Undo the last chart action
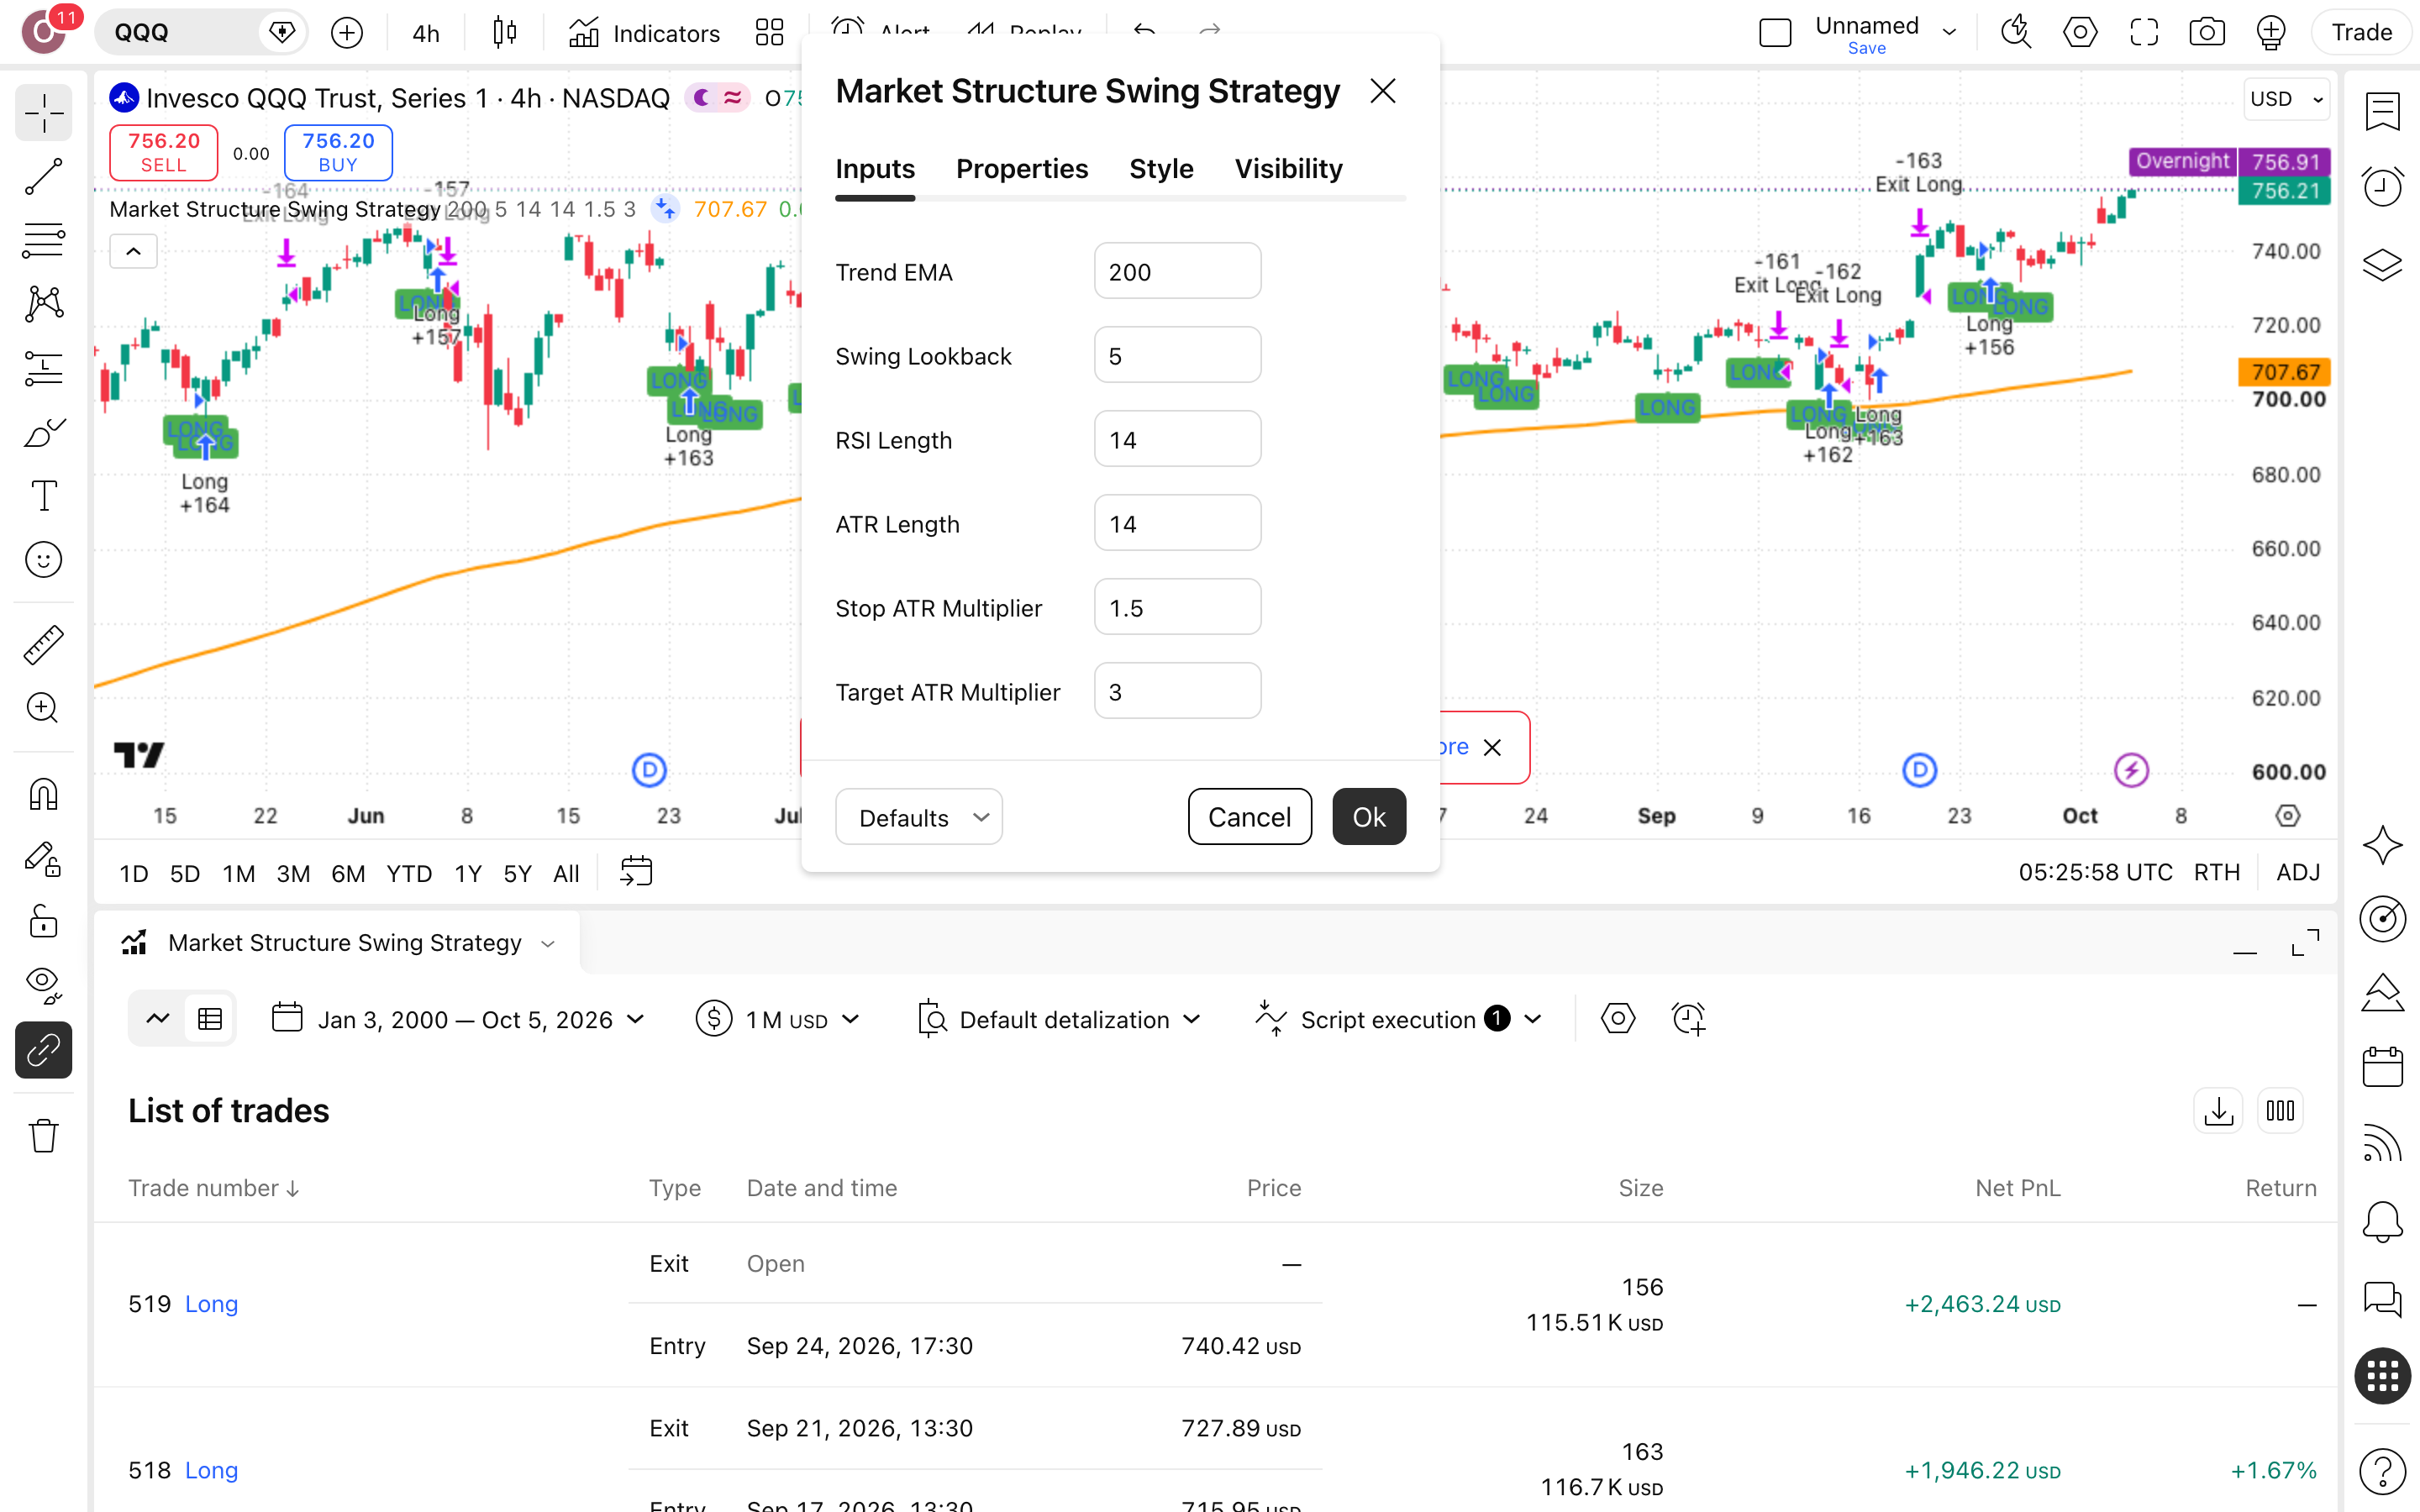Viewport: 2420px width, 1512px height. click(x=1145, y=33)
